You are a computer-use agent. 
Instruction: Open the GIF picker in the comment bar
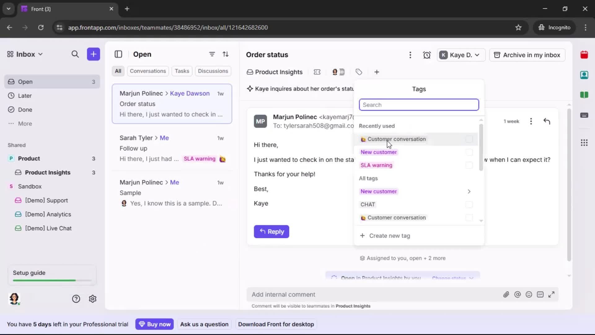540,294
